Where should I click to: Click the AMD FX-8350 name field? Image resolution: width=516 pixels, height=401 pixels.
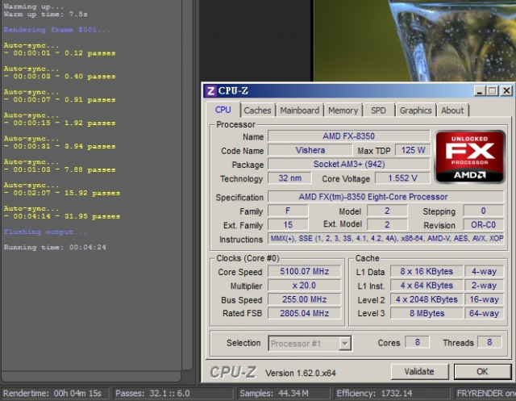[x=349, y=136]
